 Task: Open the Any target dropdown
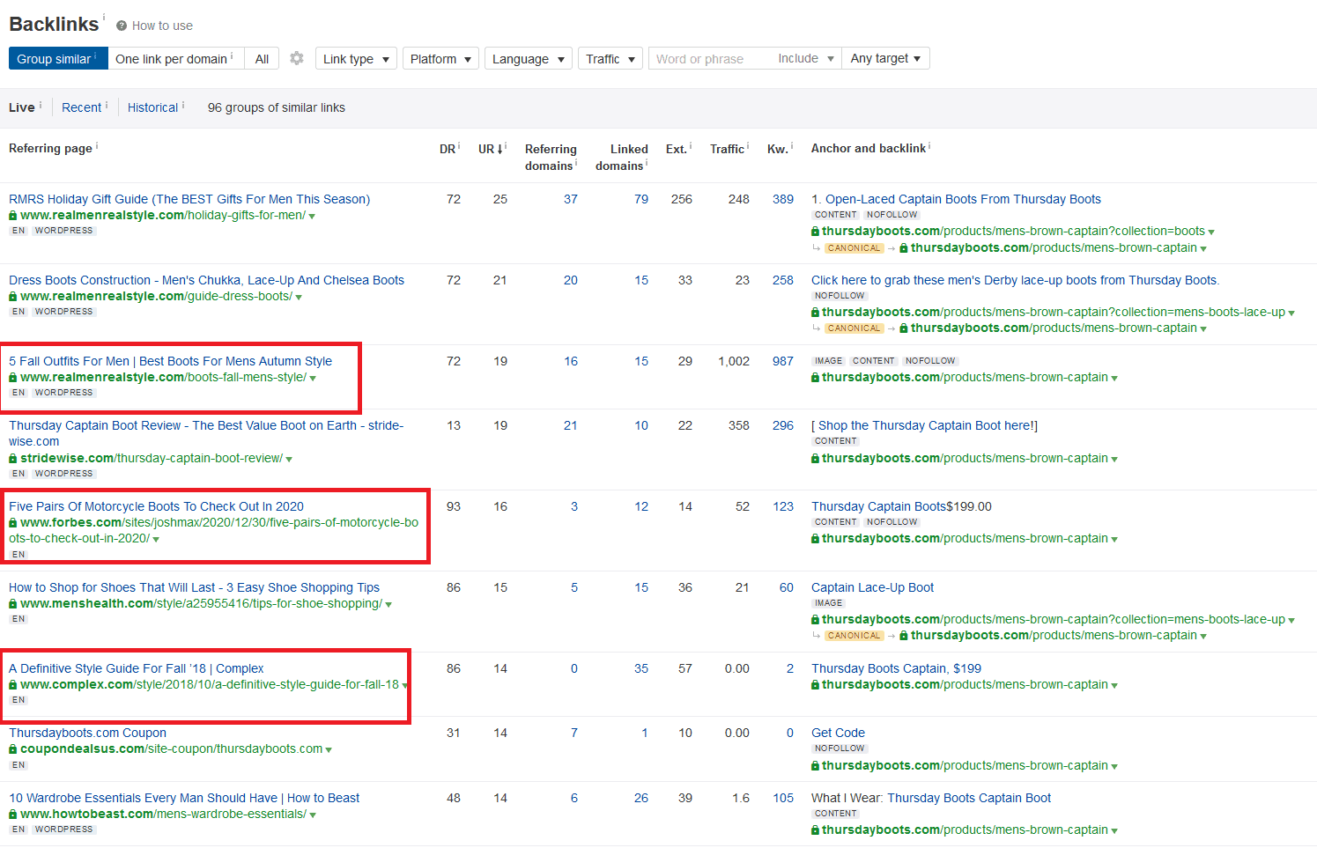(885, 58)
